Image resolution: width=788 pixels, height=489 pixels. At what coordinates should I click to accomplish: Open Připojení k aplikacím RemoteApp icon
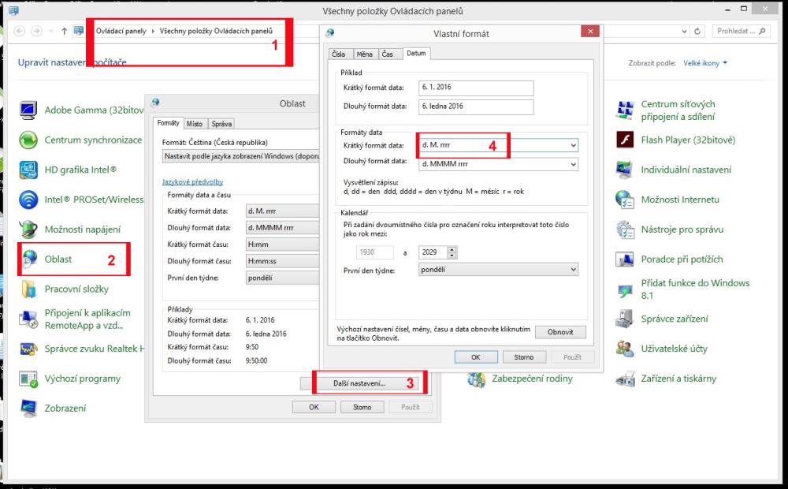point(28,319)
